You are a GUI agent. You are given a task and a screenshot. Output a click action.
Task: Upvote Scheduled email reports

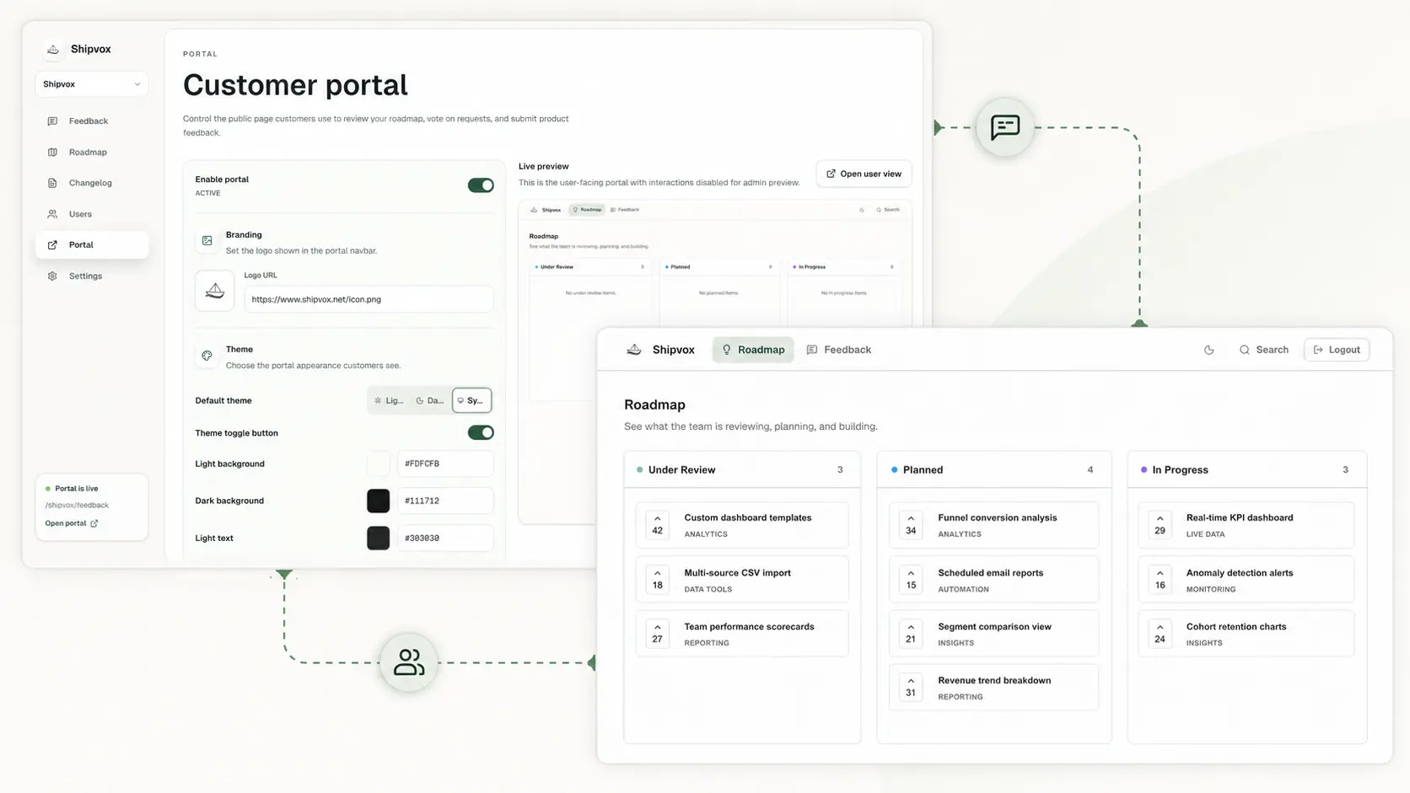pos(911,579)
